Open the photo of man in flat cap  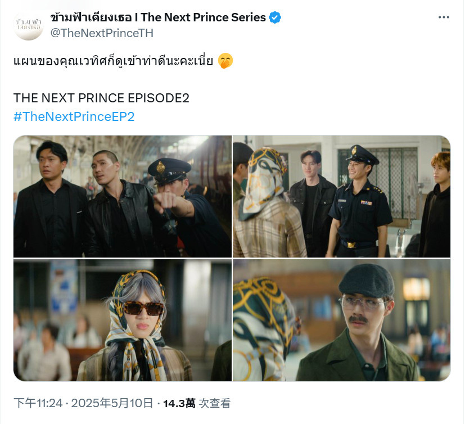pyautogui.click(x=342, y=320)
